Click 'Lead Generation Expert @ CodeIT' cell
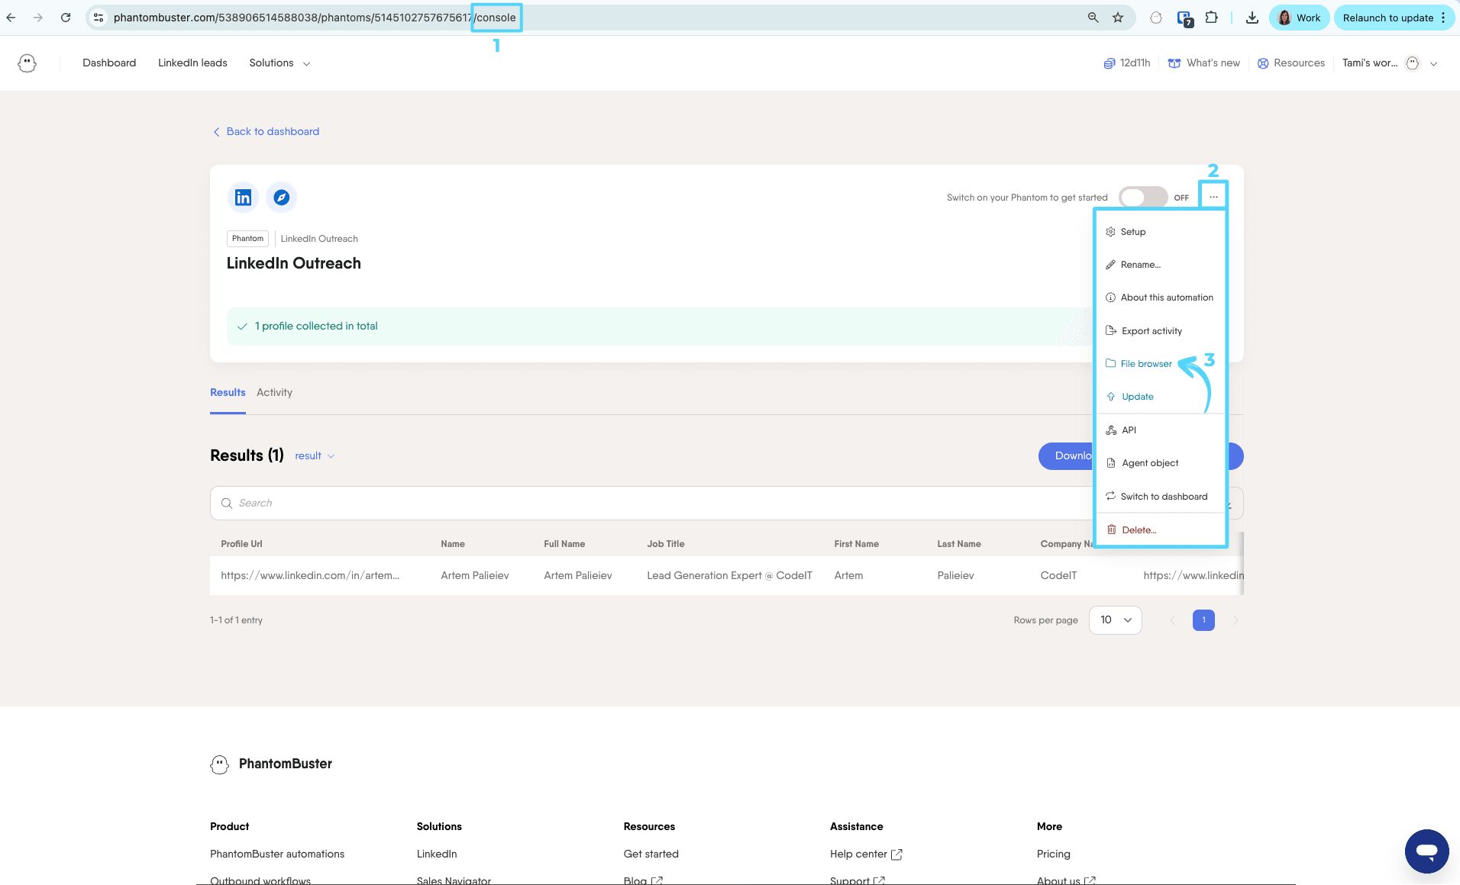This screenshot has height=885, width=1460. [x=729, y=576]
